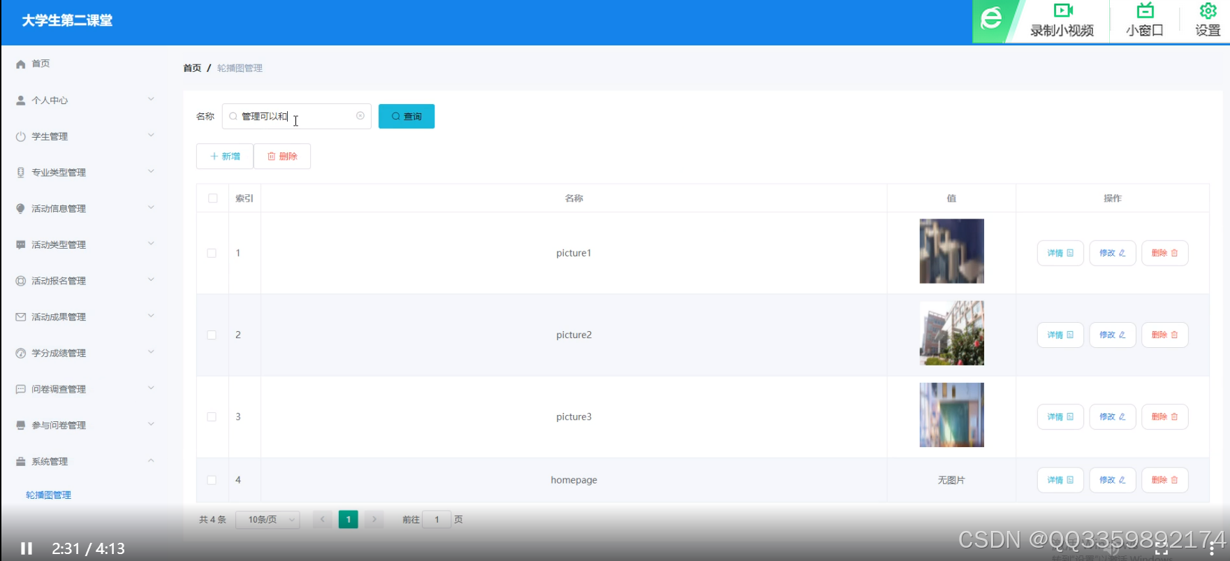Open 参与问卷管理 menu item

click(59, 425)
